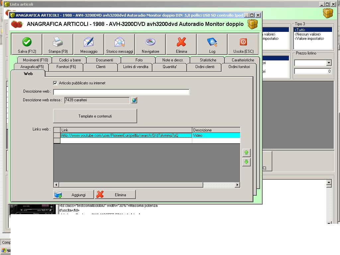Select the YouTube link cell
The image size is (340, 255).
126,135
